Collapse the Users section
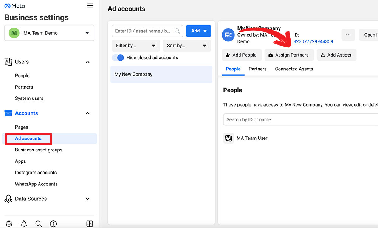The height and width of the screenshot is (228, 378). point(87,62)
